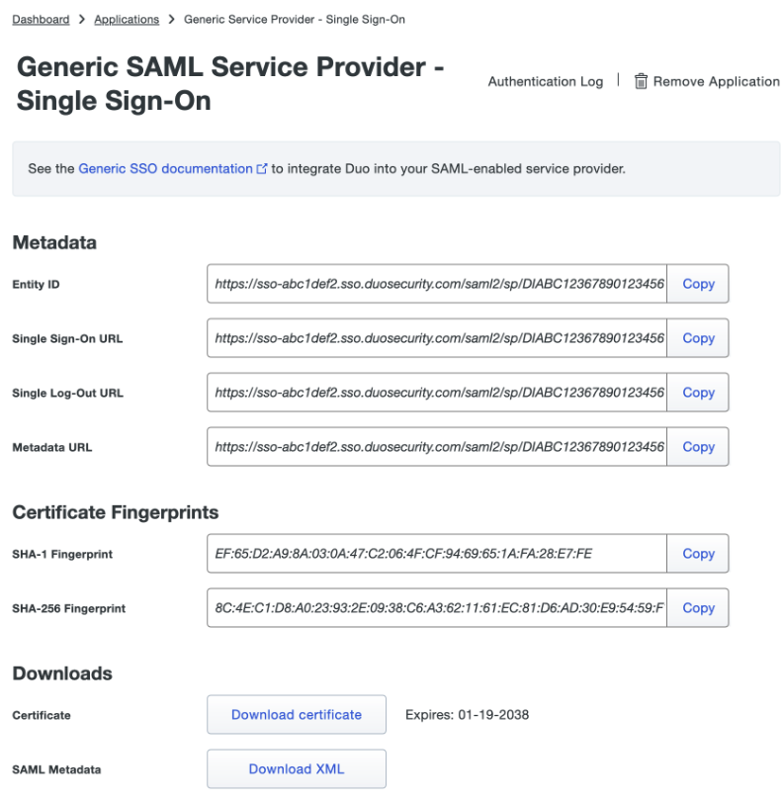Copy the SHA-256 Fingerprint
The height and width of the screenshot is (803, 783).
697,607
